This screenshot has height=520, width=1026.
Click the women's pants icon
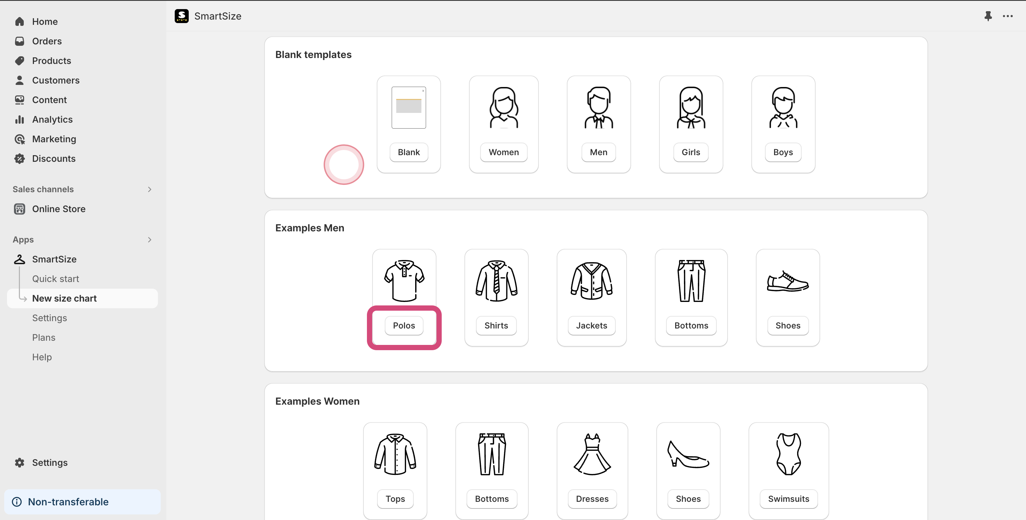pos(491,454)
